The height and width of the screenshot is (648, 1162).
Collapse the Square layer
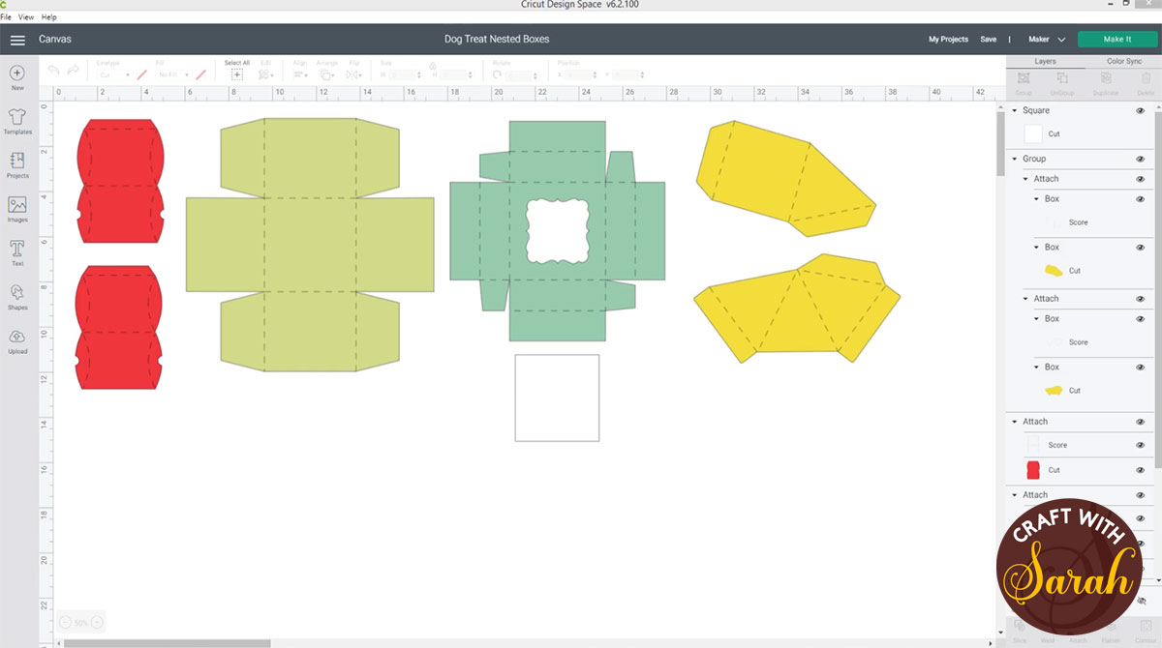click(x=1014, y=111)
